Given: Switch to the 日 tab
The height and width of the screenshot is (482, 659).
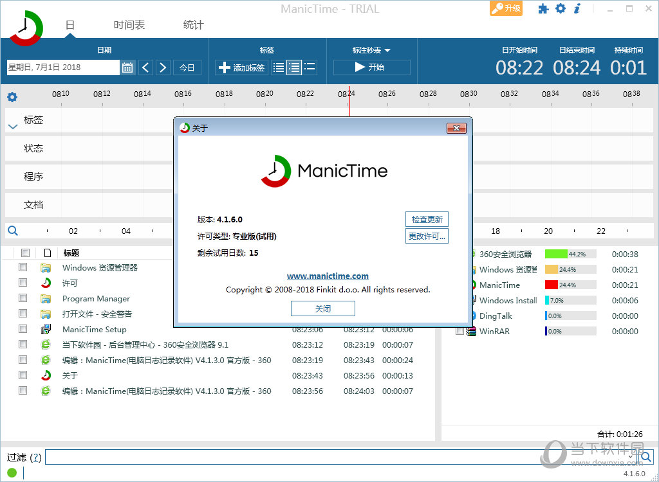Looking at the screenshot, I should 70,25.
